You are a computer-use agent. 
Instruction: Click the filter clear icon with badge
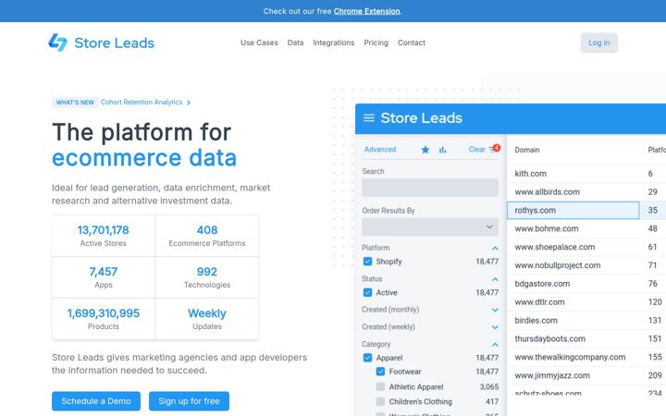point(494,149)
